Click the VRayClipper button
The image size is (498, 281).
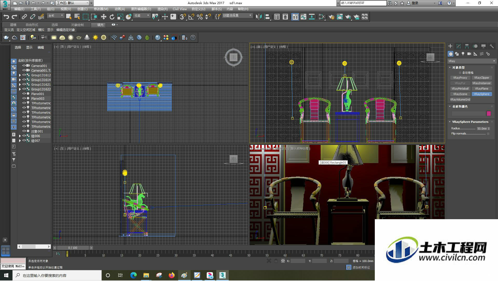click(x=481, y=78)
